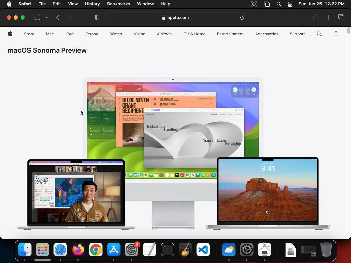
Task: Open the Window menu
Action: [x=145, y=4]
